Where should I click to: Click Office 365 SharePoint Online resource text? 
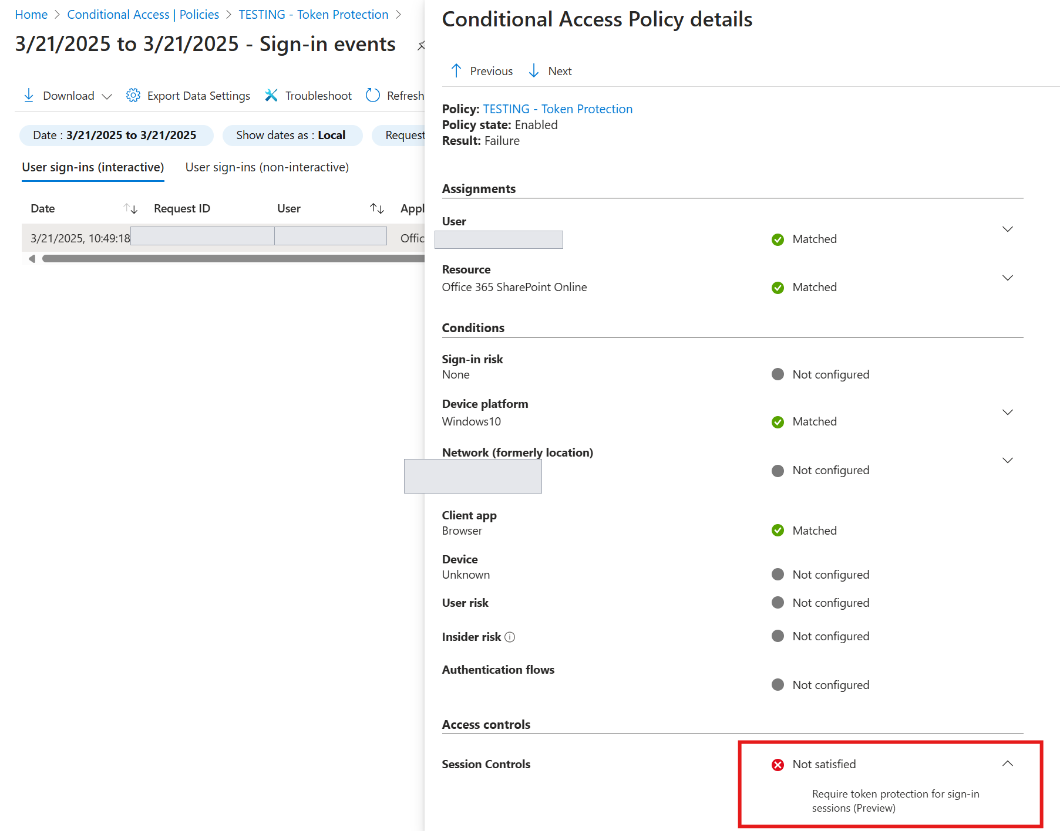(514, 287)
